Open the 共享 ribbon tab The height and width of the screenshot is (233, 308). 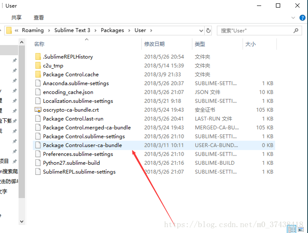tap(16, 18)
